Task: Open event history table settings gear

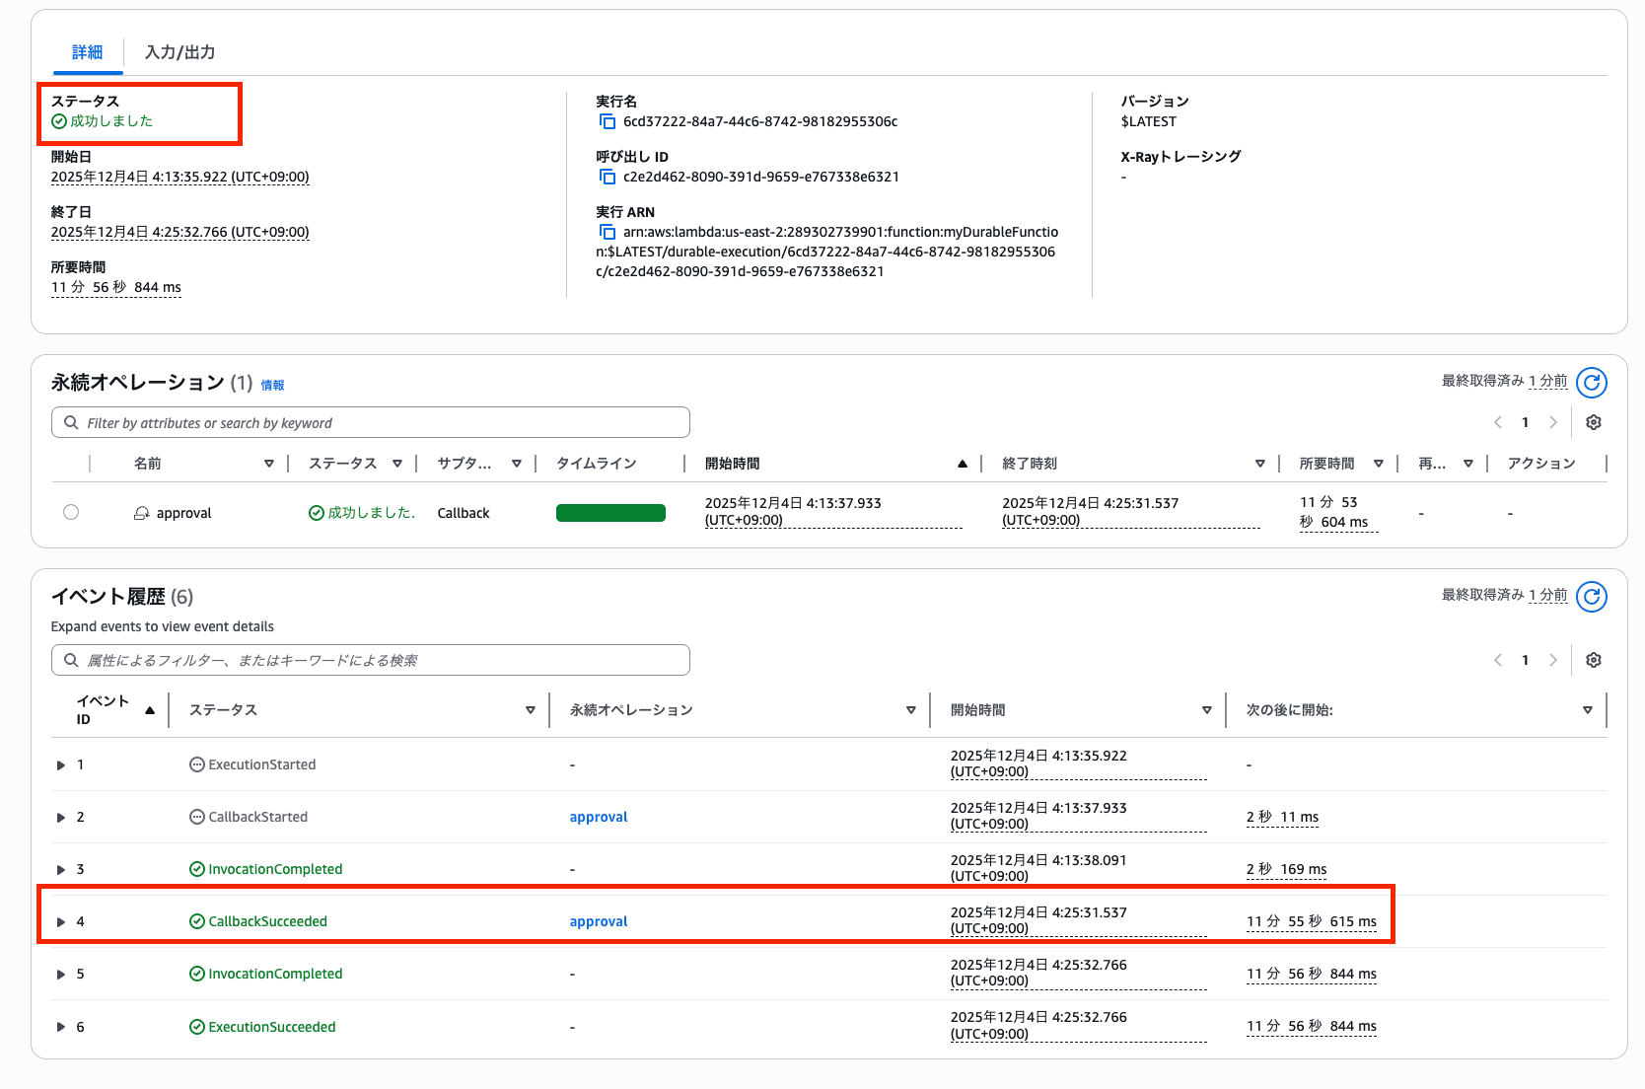Action: pyautogui.click(x=1593, y=660)
